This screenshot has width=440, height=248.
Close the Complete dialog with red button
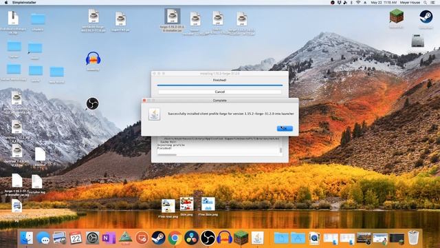pos(144,101)
